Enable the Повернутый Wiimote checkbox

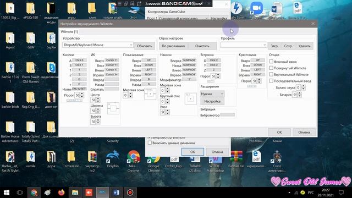pyautogui.click(x=271, y=68)
